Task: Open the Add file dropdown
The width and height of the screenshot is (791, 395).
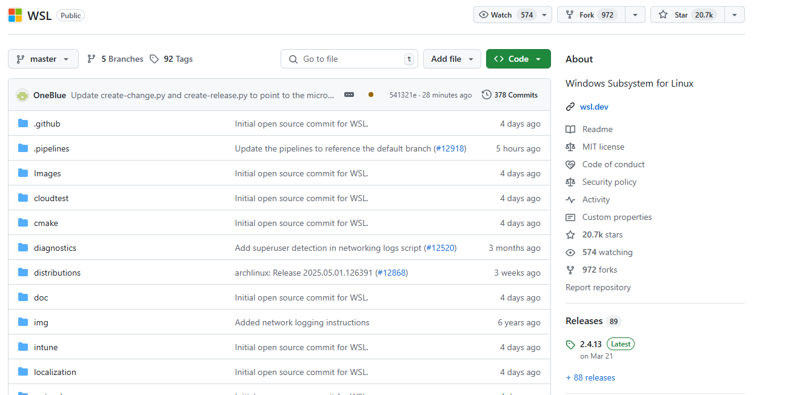Action: pos(452,59)
